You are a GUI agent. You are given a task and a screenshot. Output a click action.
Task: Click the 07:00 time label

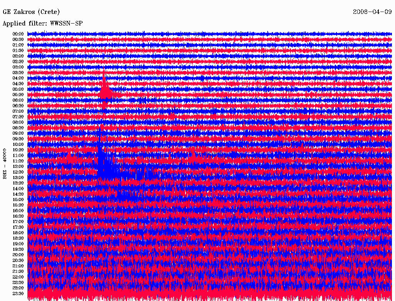coord(18,111)
